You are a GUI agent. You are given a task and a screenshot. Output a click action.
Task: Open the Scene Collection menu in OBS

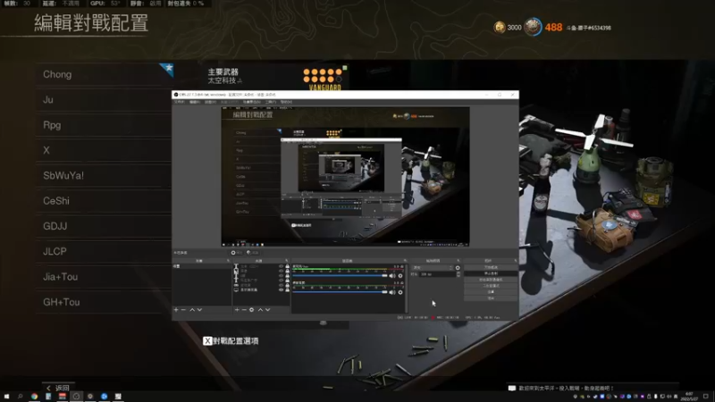pyautogui.click(x=251, y=102)
